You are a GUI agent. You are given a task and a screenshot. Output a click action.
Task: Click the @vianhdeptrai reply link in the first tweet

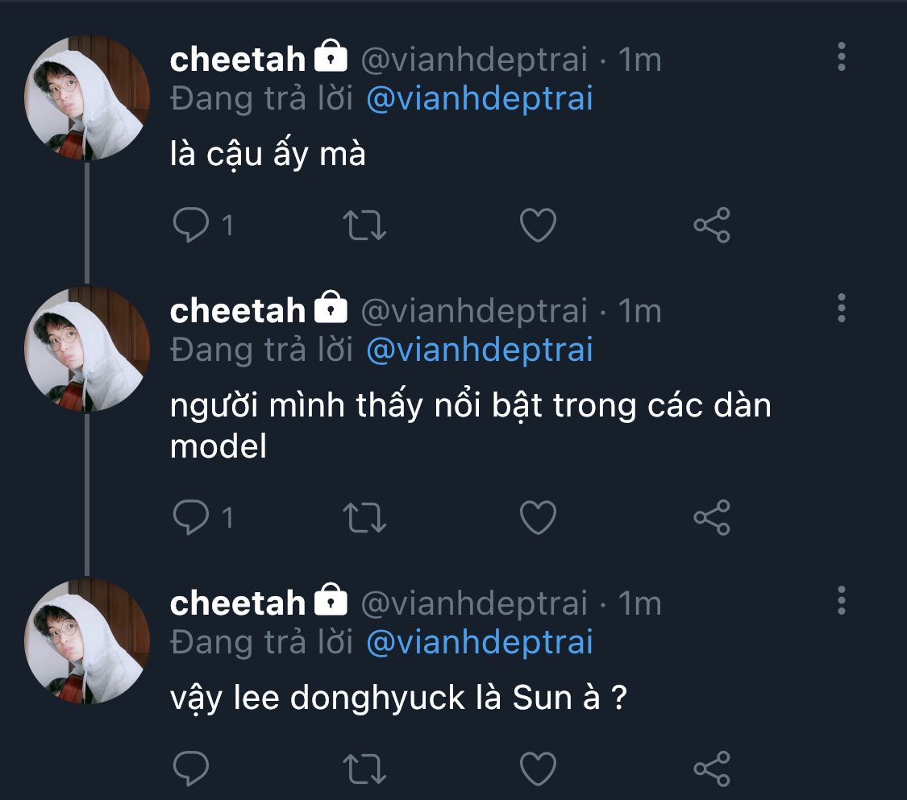coord(479,99)
